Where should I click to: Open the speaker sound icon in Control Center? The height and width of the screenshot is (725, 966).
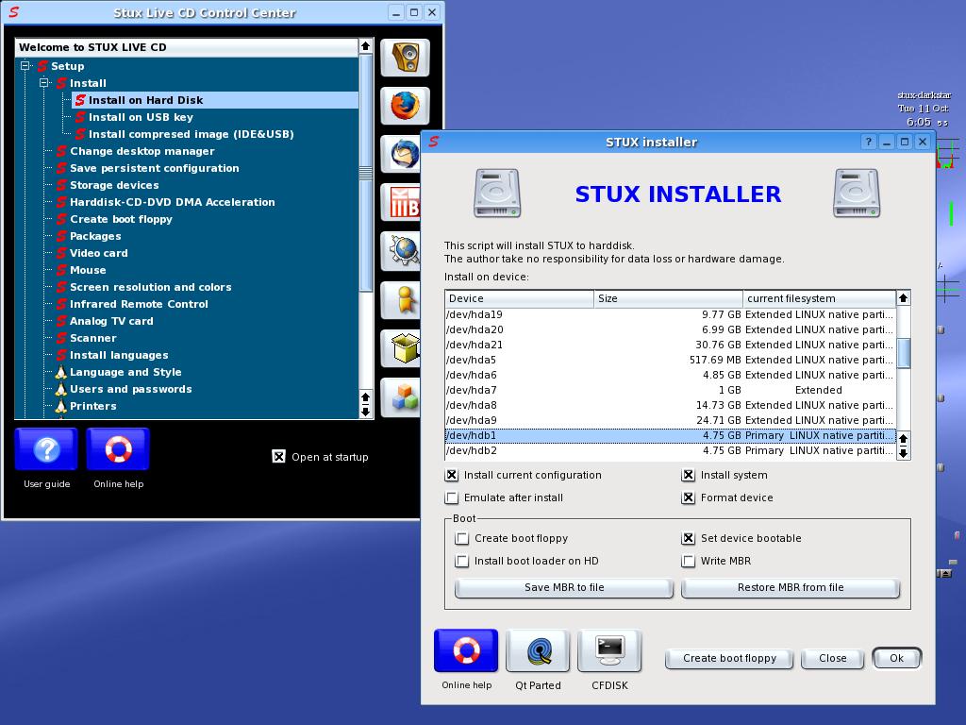[405, 58]
